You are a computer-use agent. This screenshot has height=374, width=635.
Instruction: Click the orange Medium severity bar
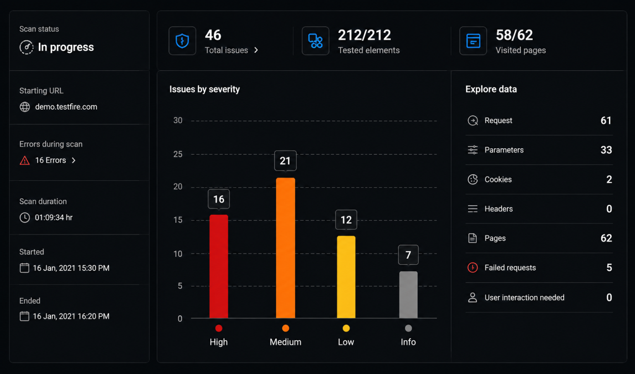[285, 248]
